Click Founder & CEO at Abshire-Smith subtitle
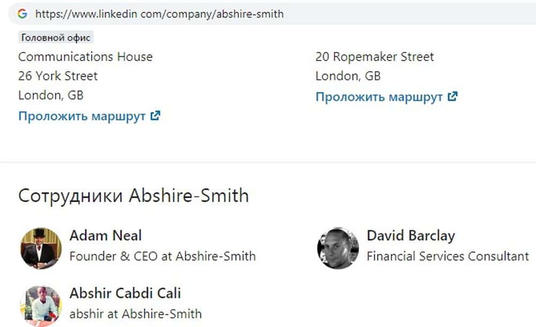This screenshot has height=327, width=536. click(162, 256)
